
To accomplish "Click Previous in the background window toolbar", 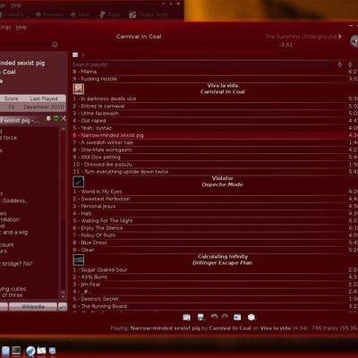I will [49, 14].
